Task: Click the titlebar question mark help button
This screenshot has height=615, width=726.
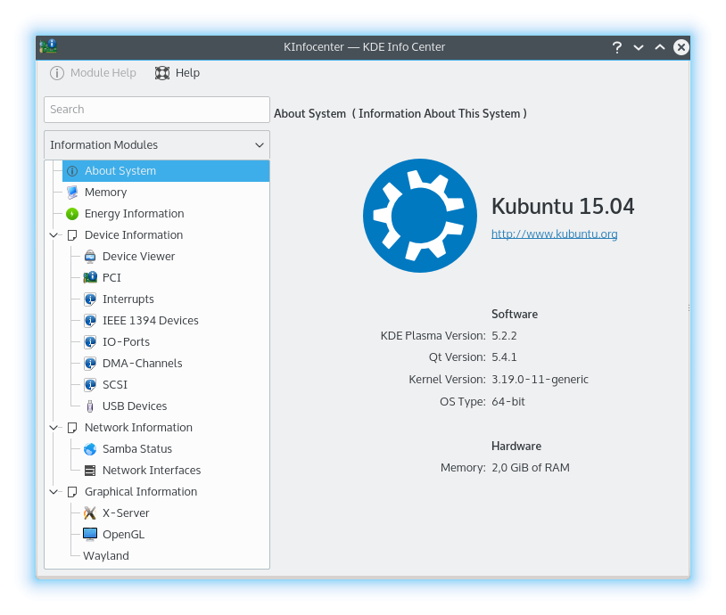Action: coord(616,47)
